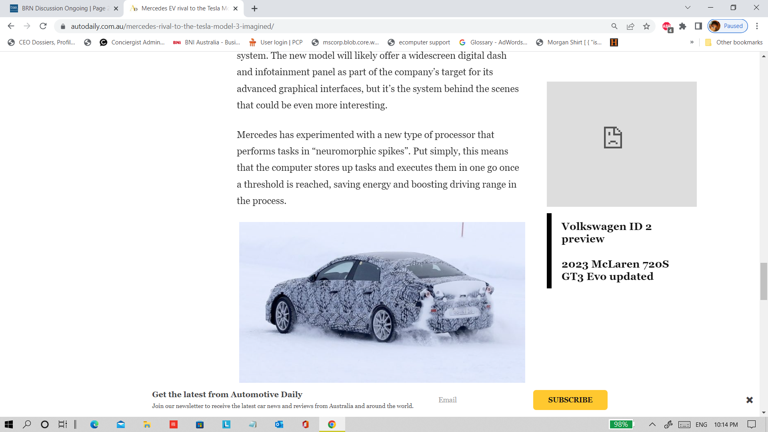The image size is (768, 432).
Task: Open the Mail app from taskbar
Action: 121,424
